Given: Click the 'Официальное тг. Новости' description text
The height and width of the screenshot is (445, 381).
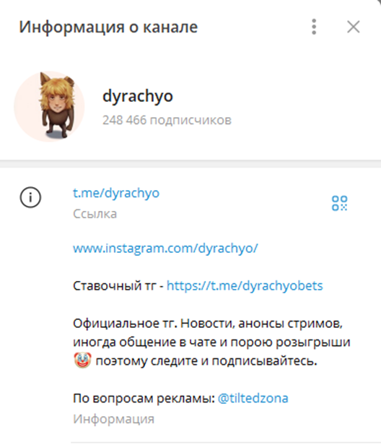Looking at the screenshot, I should [153, 323].
